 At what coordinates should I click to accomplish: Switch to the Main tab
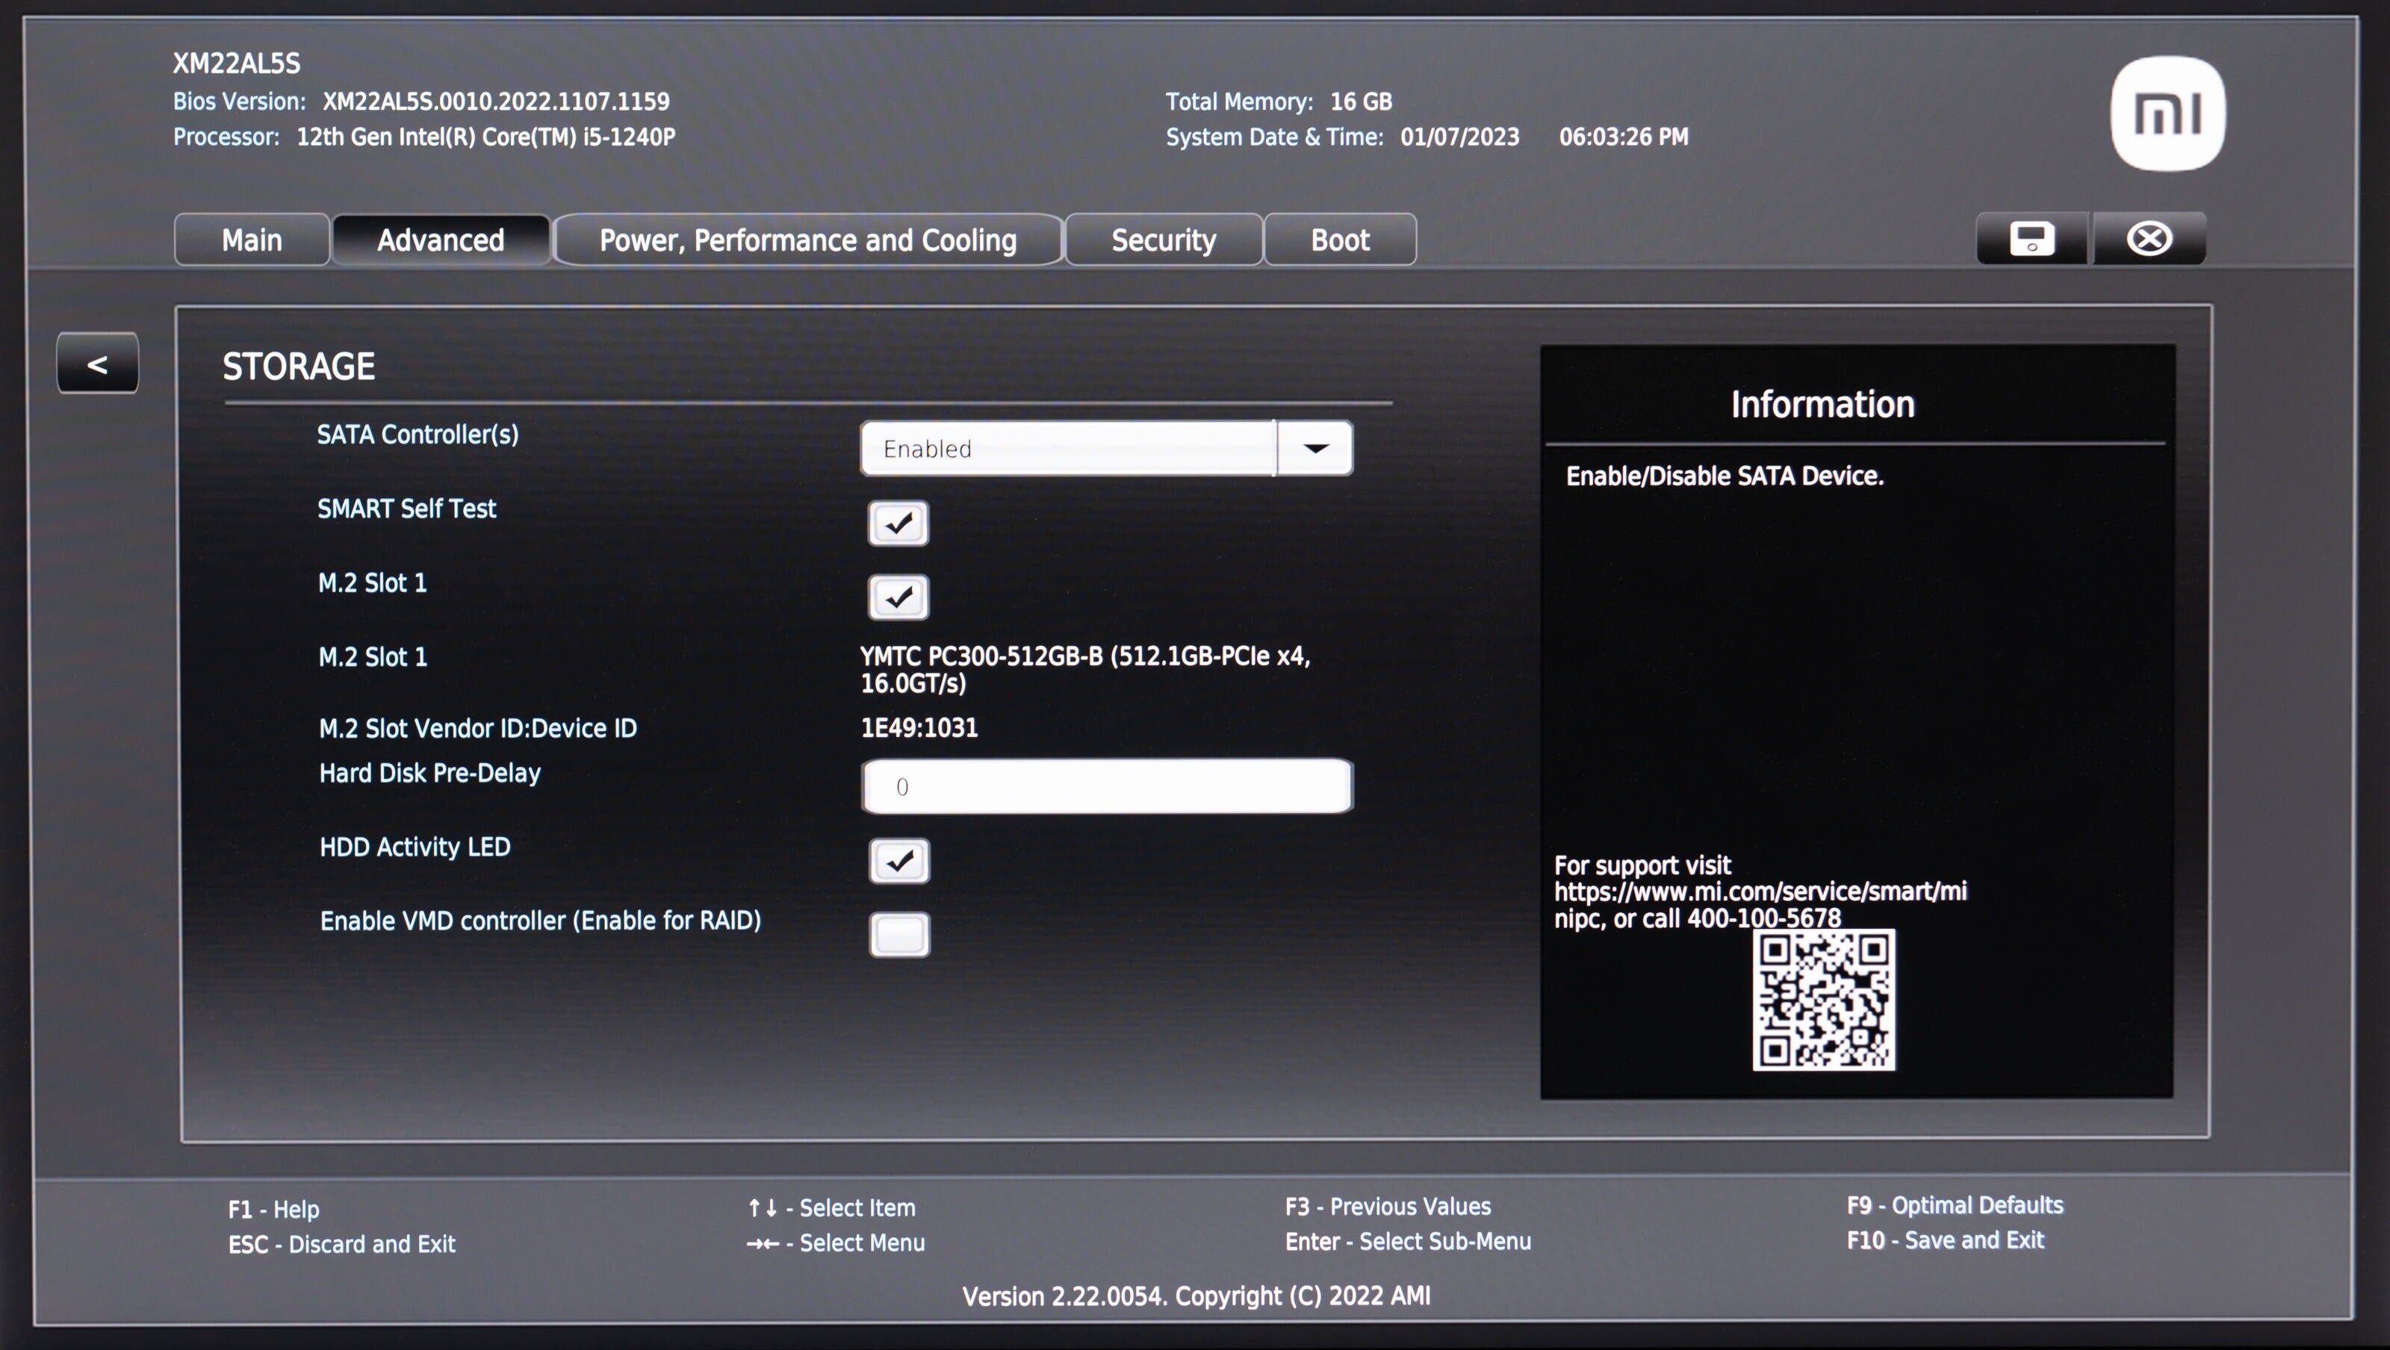252,240
